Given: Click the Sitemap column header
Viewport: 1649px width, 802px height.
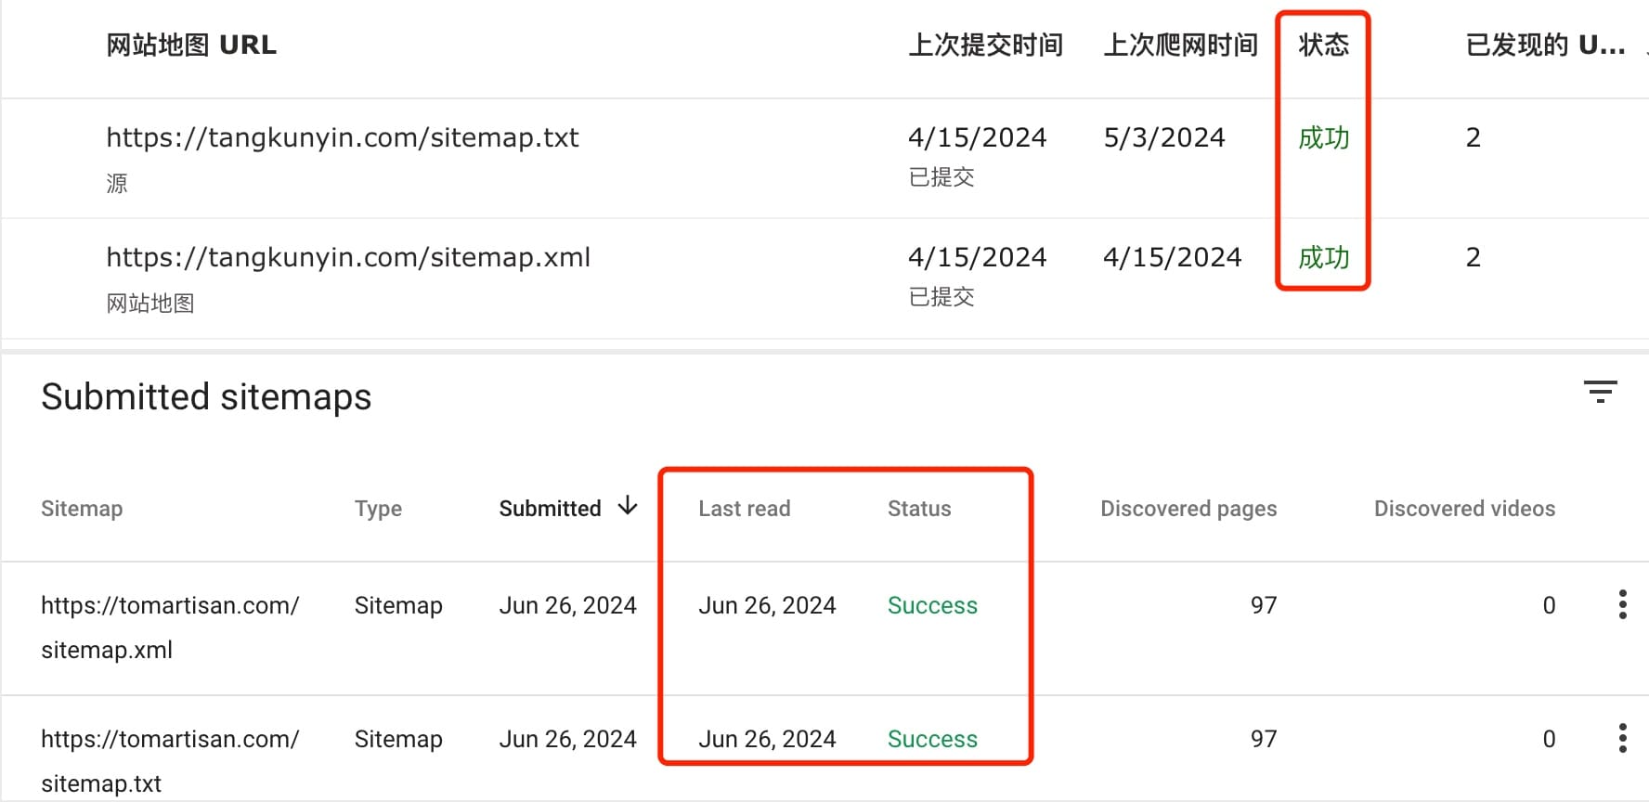Looking at the screenshot, I should [82, 509].
